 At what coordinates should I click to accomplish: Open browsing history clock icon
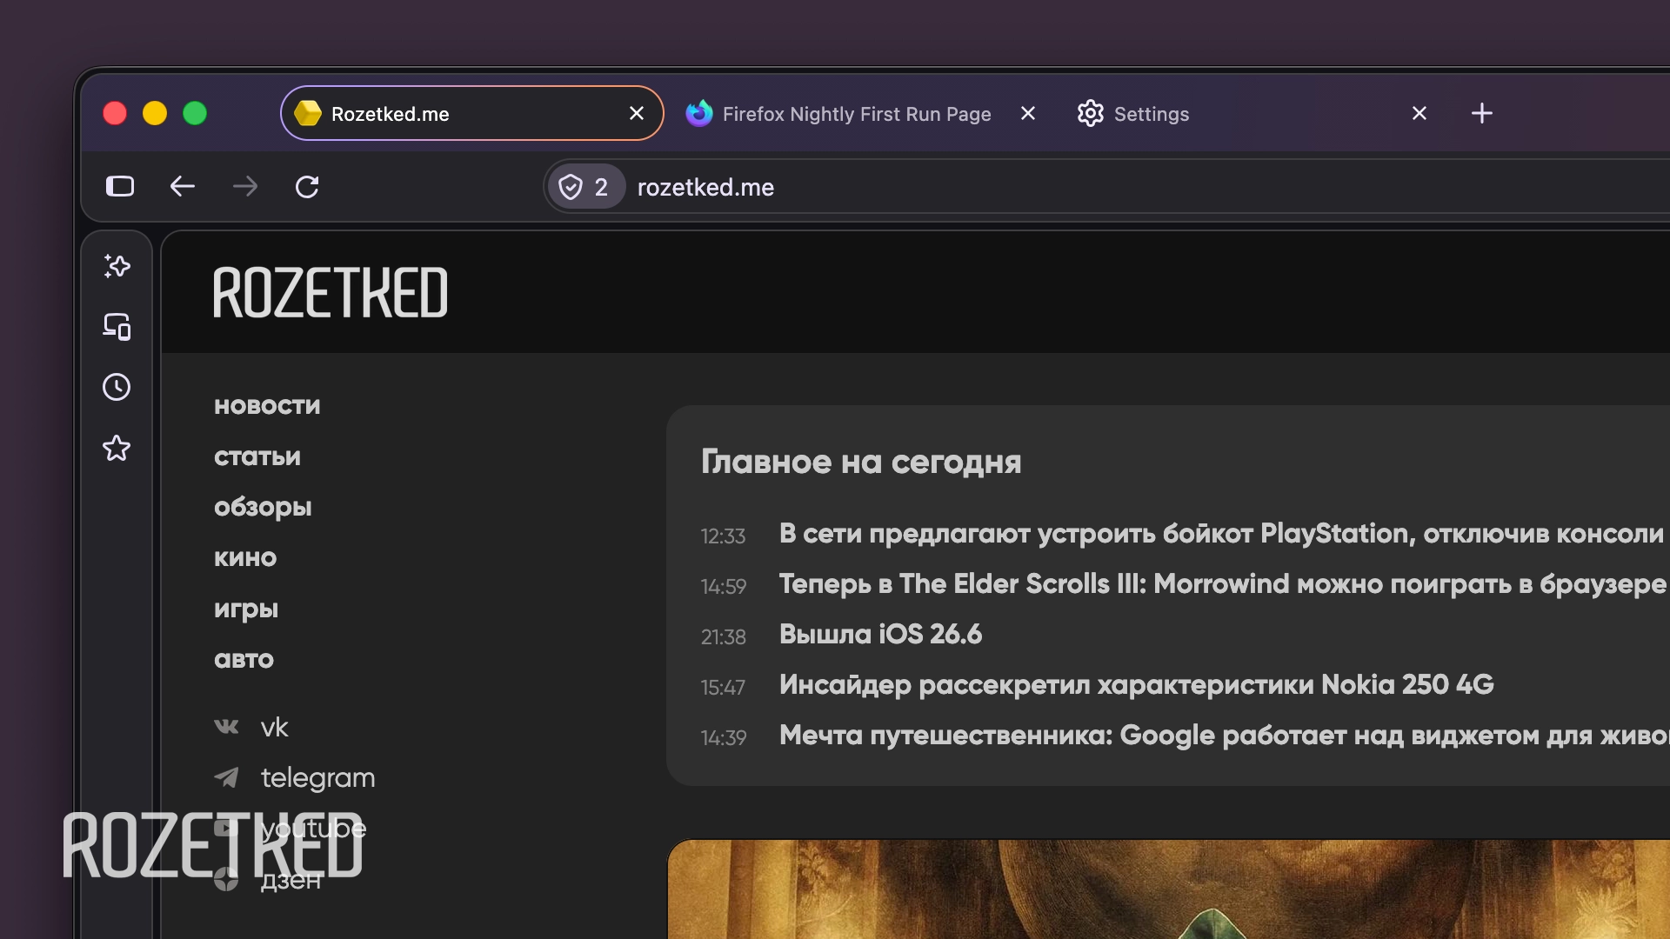tap(117, 387)
